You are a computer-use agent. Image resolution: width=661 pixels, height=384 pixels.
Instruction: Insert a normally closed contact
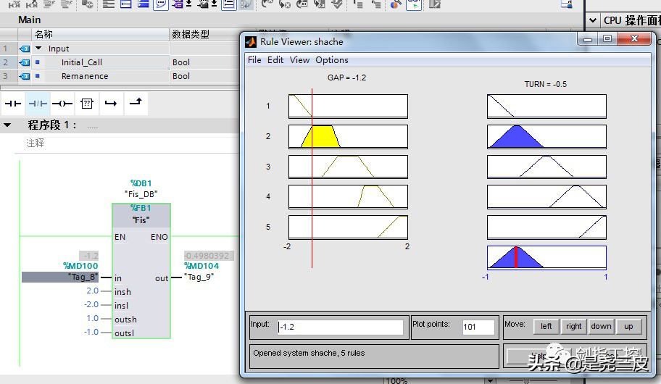click(38, 104)
